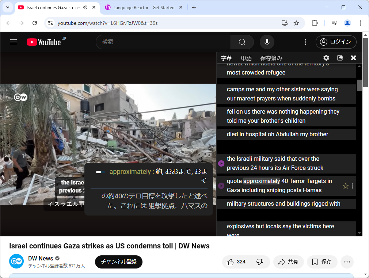Select the word 'approximately' in subtitle list
The image size is (369, 278).
point(262,181)
